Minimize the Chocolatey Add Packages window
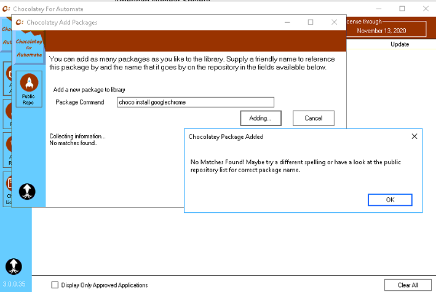This screenshot has height=292, width=436. (287, 22)
